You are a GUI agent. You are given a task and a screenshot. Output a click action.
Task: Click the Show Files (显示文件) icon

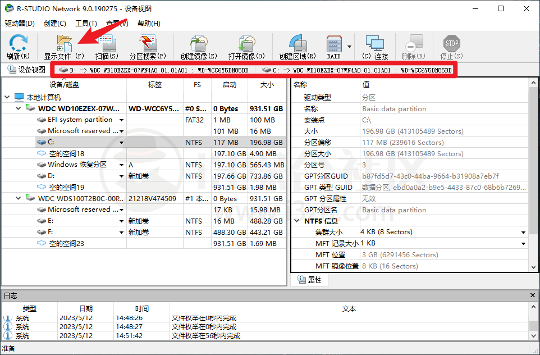(64, 47)
